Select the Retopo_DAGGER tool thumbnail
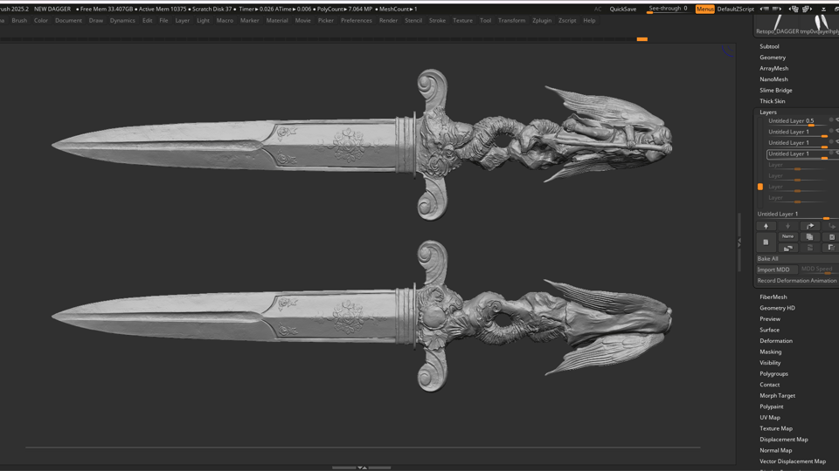The height and width of the screenshot is (471, 839). 777,25
